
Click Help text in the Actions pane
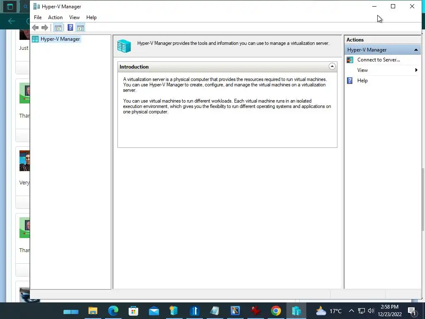[x=362, y=81]
